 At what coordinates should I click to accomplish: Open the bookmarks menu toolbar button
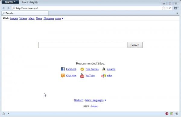pyautogui.click(x=176, y=8)
